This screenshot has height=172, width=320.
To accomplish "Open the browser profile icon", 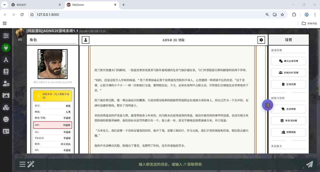I will click(x=306, y=15).
